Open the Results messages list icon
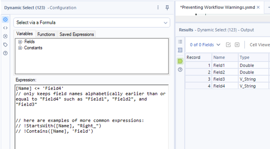Image resolution: width=270 pixels, height=149 pixels. pyautogui.click(x=180, y=42)
